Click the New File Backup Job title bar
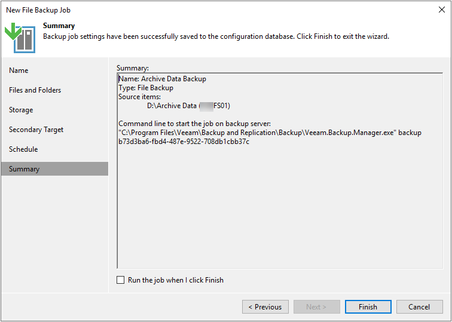Viewport: 452px width, 322px height. pos(179,10)
